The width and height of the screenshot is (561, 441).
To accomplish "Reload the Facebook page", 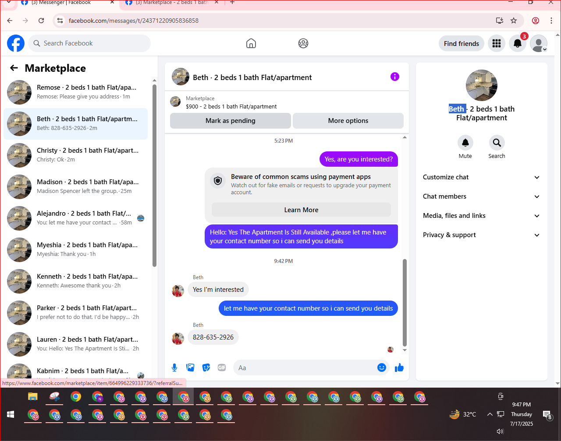I will pos(41,21).
